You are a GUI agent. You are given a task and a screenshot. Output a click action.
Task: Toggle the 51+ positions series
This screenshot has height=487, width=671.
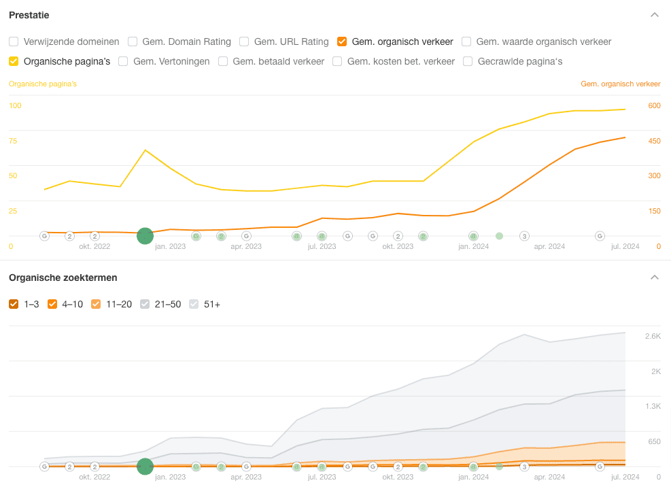[194, 304]
